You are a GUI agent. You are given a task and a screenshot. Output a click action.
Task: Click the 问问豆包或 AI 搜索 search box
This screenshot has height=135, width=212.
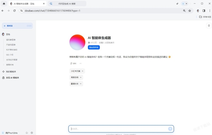click(67, 4)
